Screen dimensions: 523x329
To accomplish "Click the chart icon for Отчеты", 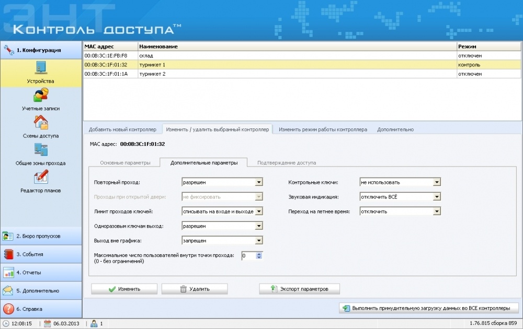I will (8, 273).
